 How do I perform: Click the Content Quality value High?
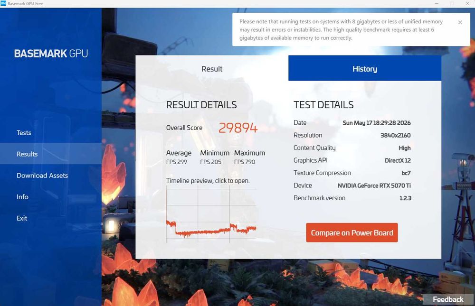click(404, 148)
